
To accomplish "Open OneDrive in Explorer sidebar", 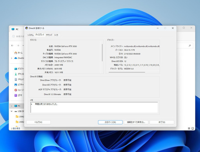I will (x=19, y=58).
